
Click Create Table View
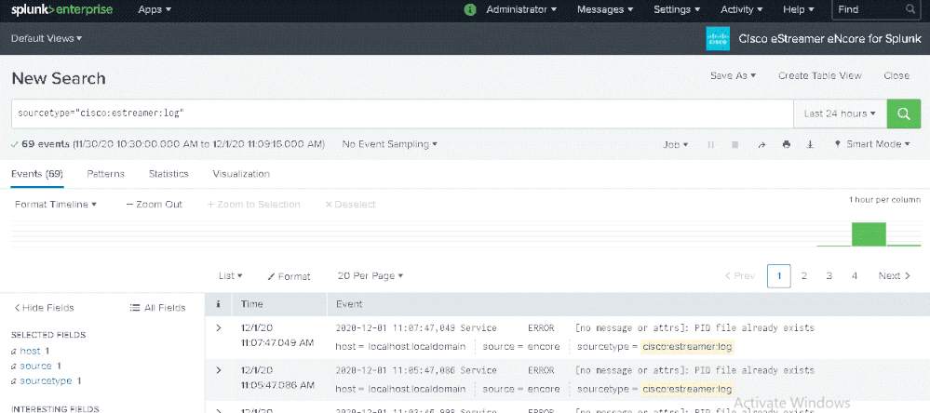coord(819,76)
